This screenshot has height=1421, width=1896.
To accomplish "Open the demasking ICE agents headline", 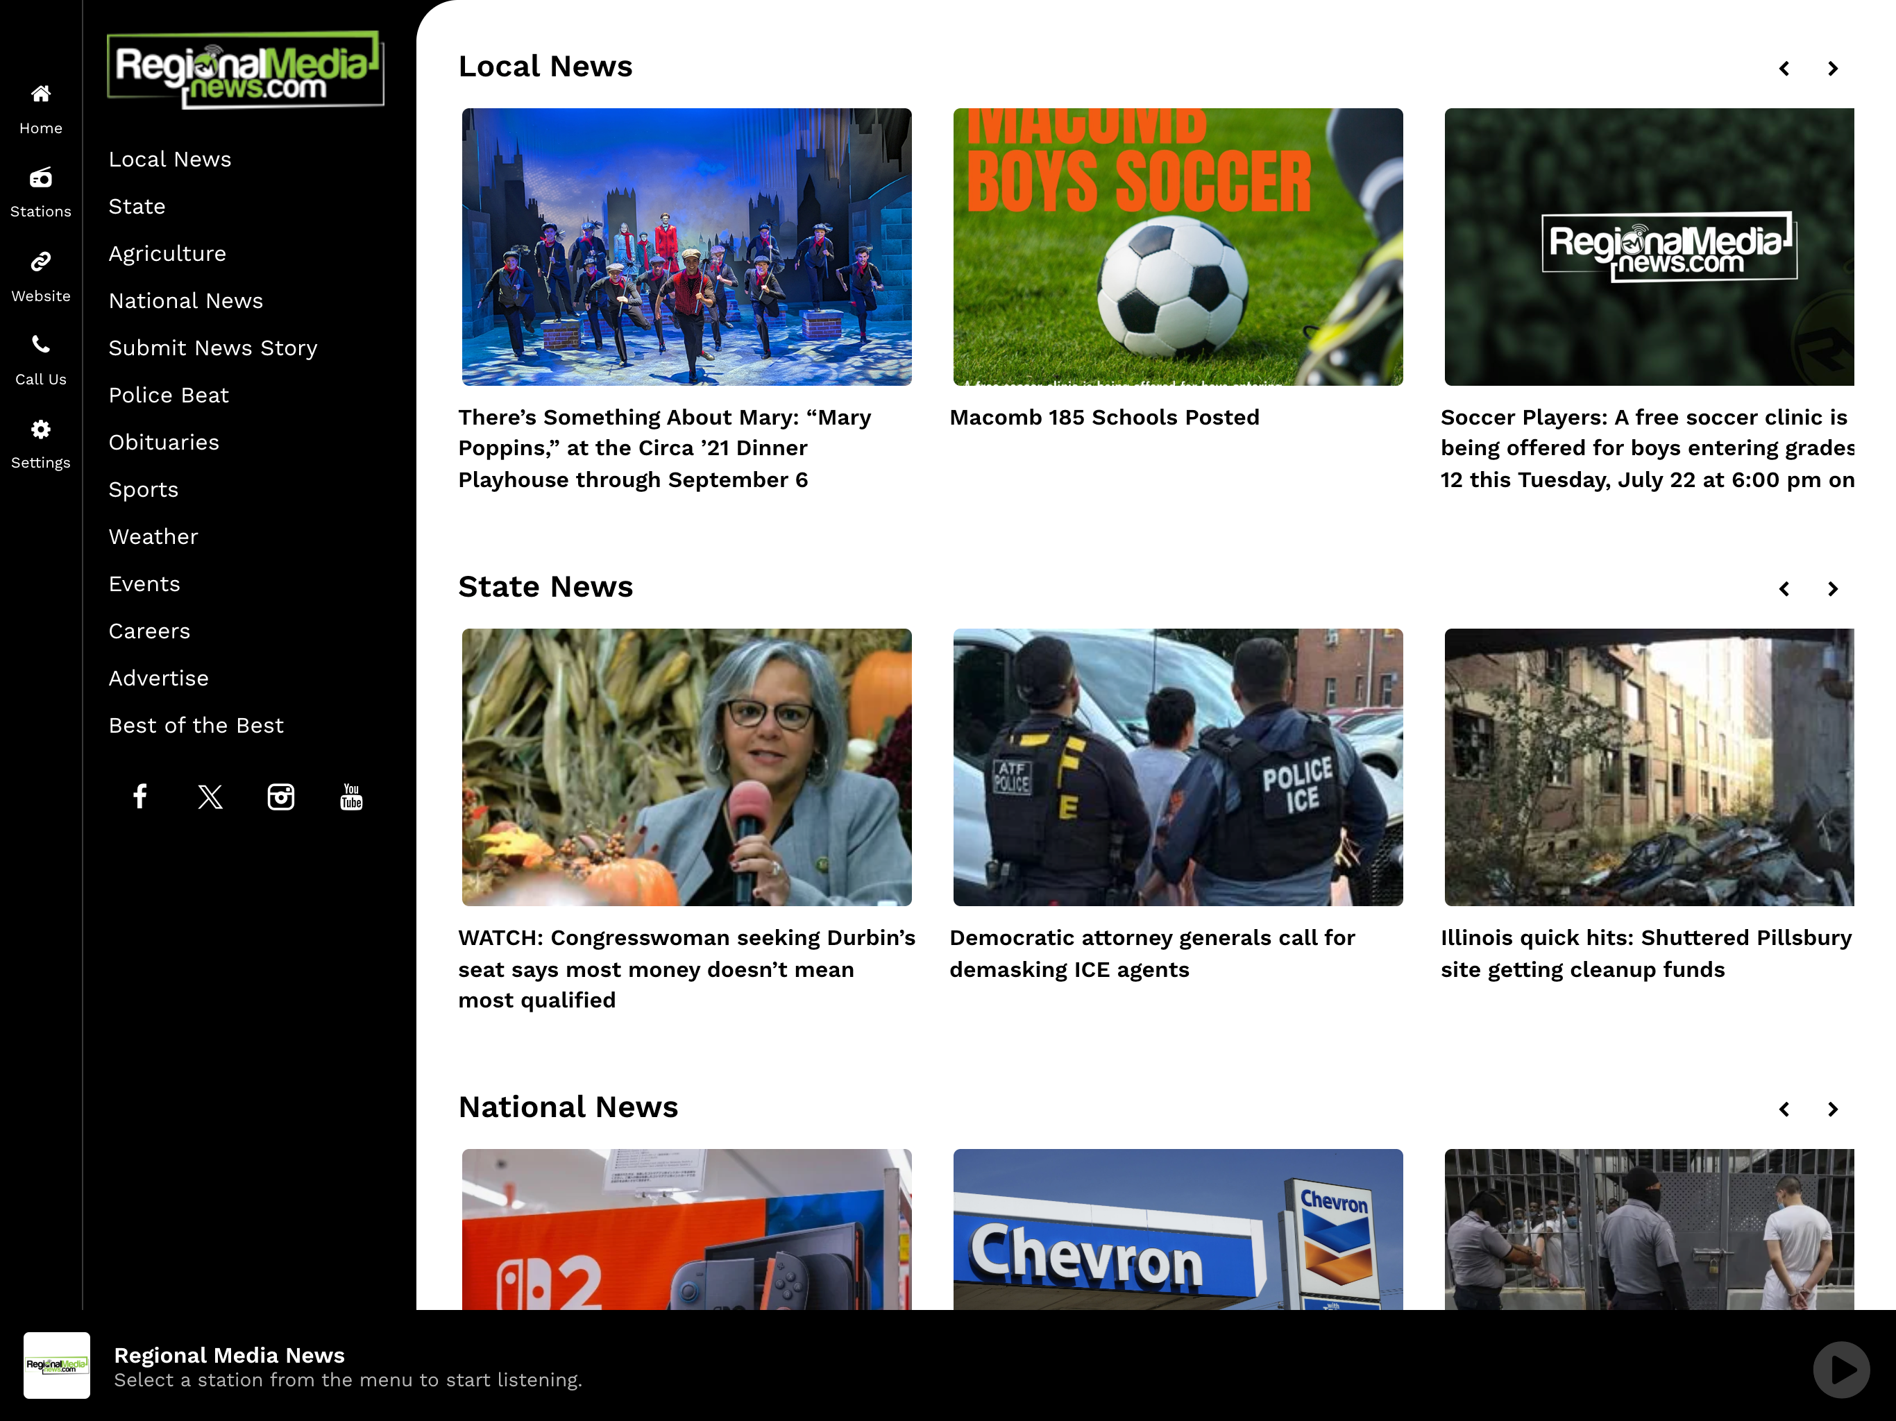I will tap(1152, 953).
